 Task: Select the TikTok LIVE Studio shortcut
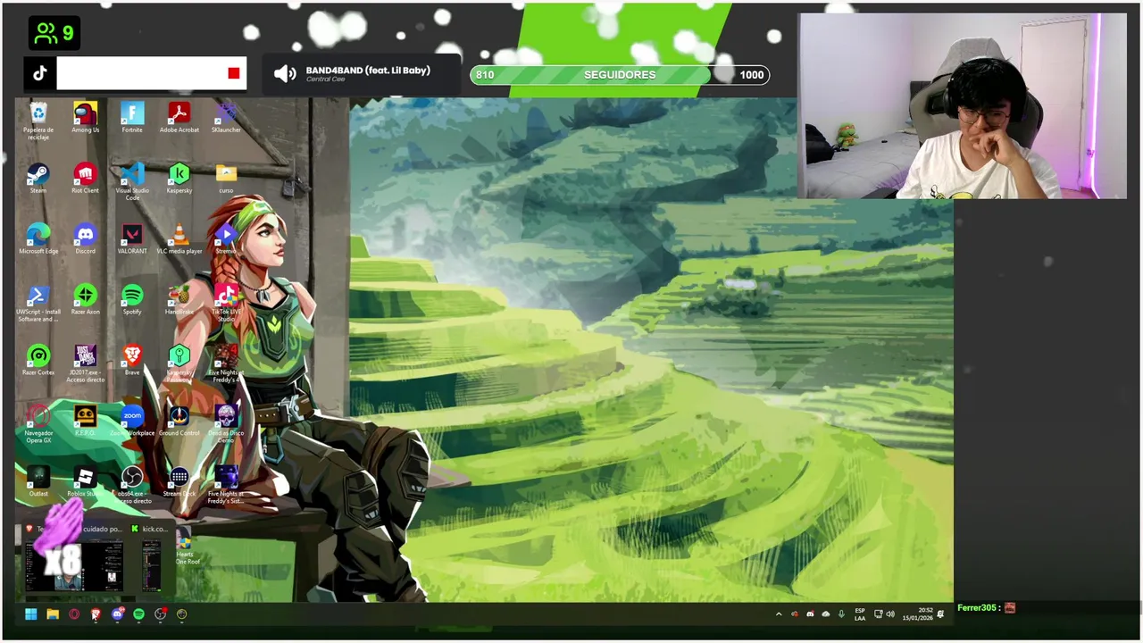point(226,304)
